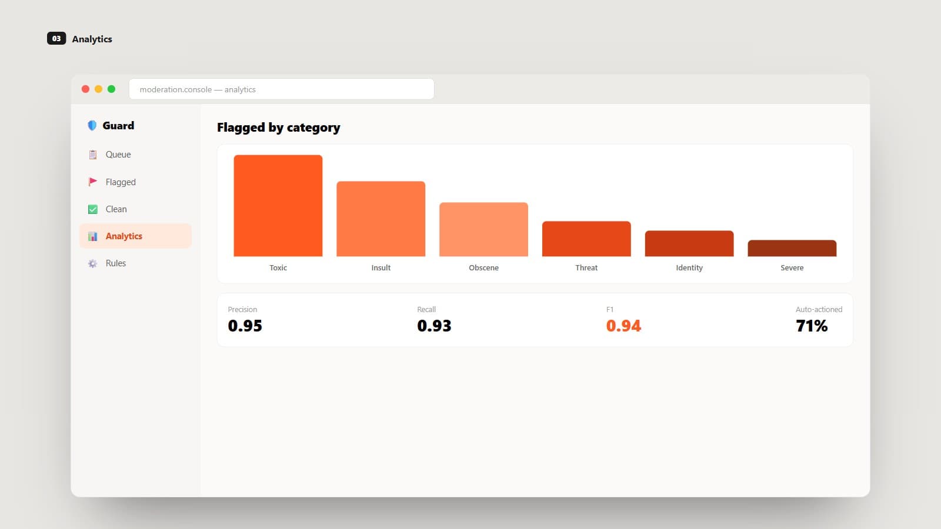Go to the Flagged section
The width and height of the screenshot is (941, 529).
[x=135, y=182]
